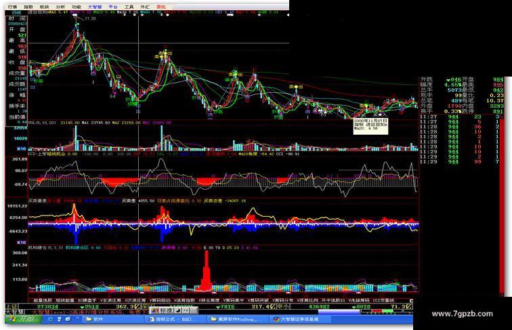512x330 pixels.
Task: Click the 深证 index label in status bar
Action: tap(148, 307)
